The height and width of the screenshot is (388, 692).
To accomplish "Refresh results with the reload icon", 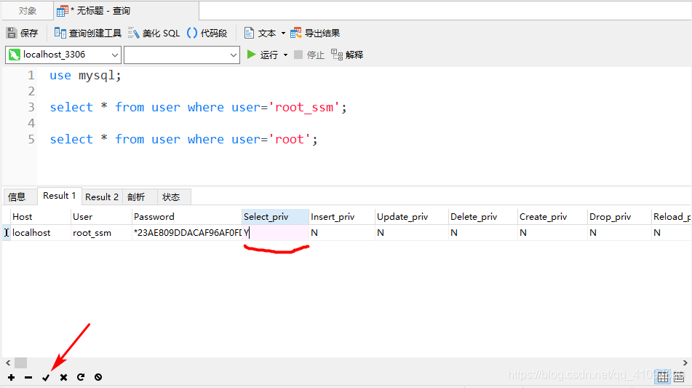I will click(81, 377).
